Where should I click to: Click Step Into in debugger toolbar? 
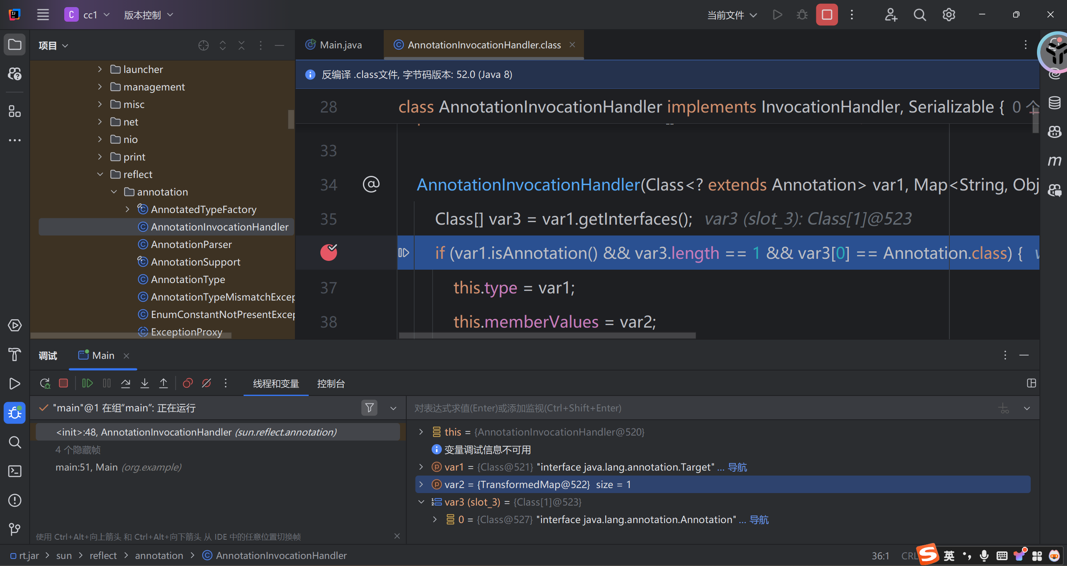[145, 383]
